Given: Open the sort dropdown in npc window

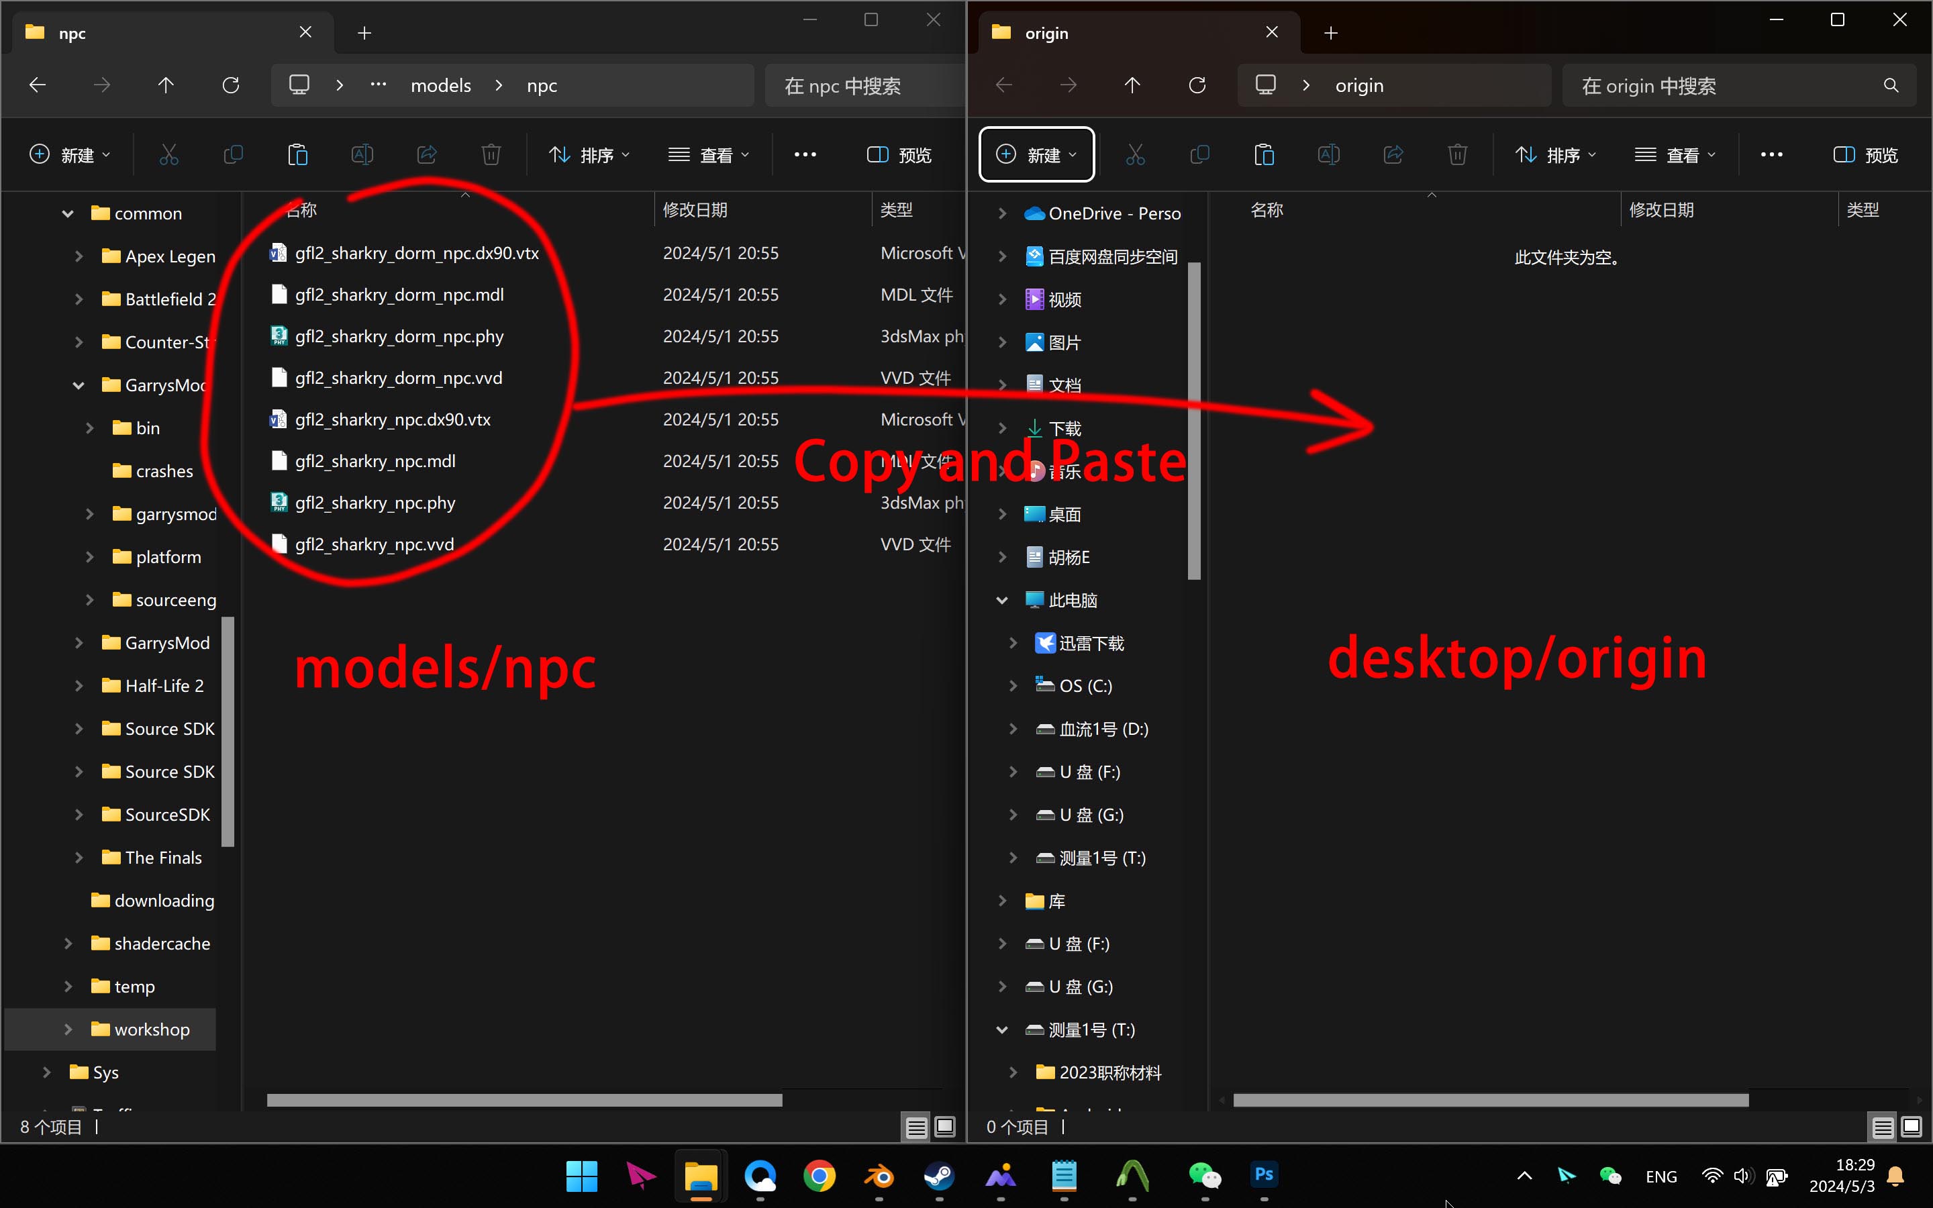Looking at the screenshot, I should (x=589, y=154).
